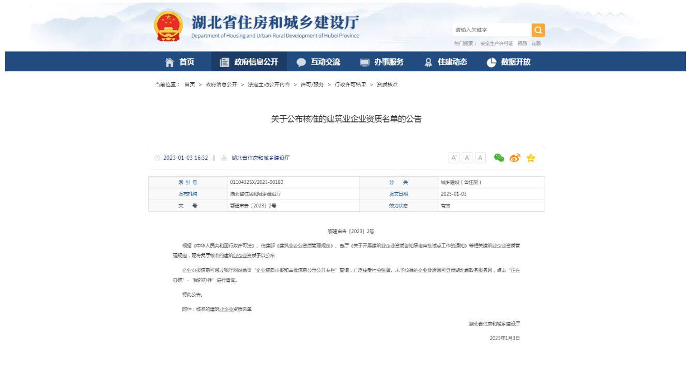Click the house icon next to 首页

169,61
